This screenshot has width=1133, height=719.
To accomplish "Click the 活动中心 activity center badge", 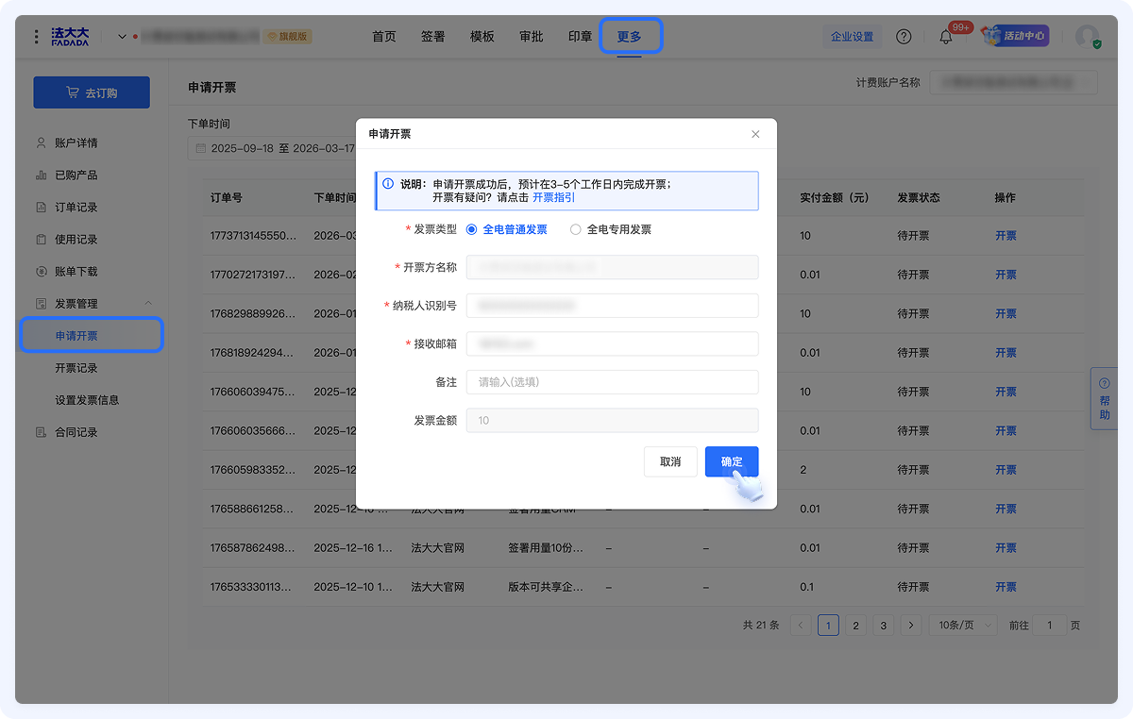I will click(1015, 37).
